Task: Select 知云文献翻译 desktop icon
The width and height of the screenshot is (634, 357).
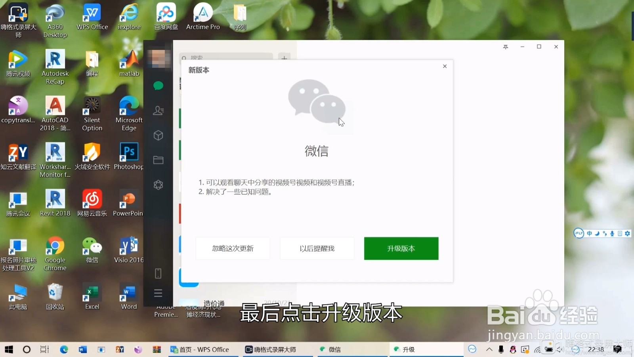Action: 18,157
